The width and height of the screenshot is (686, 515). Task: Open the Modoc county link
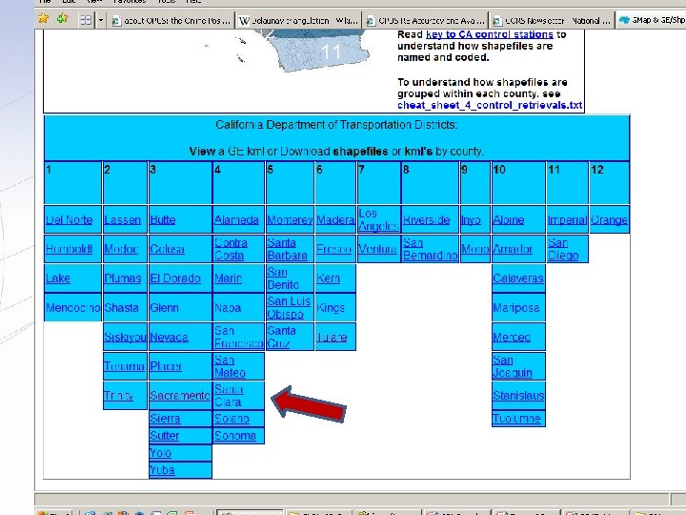[x=121, y=249]
